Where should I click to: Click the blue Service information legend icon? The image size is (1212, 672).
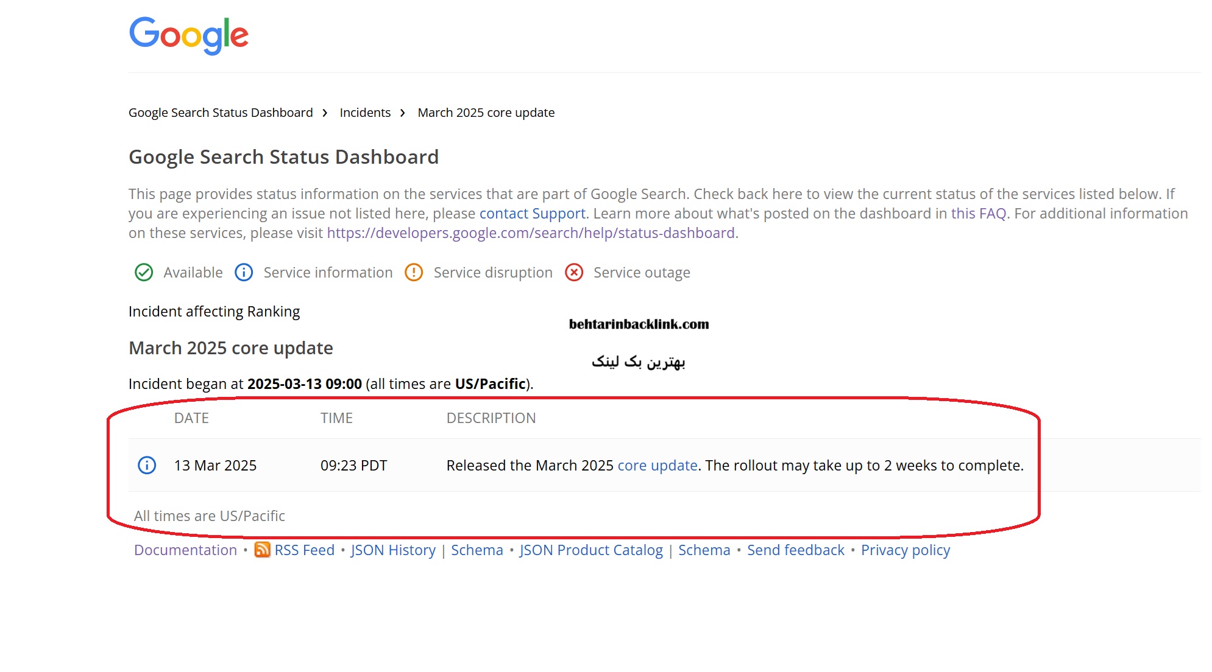(244, 272)
